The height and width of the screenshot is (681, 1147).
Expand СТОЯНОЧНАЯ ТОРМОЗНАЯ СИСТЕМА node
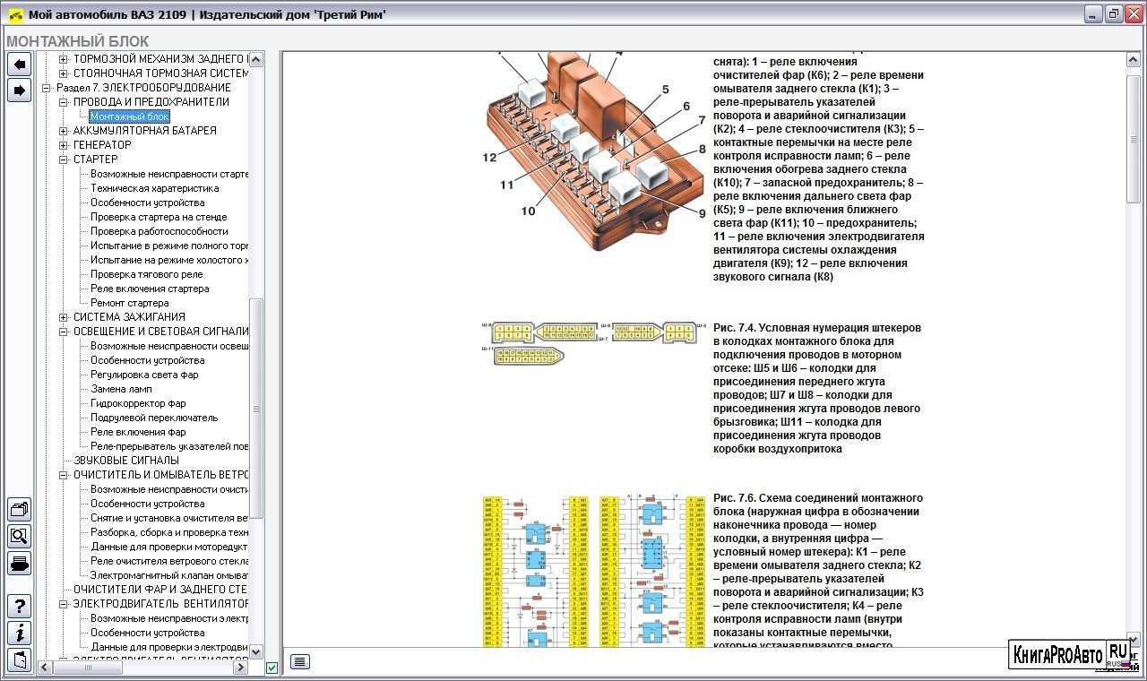tap(64, 73)
